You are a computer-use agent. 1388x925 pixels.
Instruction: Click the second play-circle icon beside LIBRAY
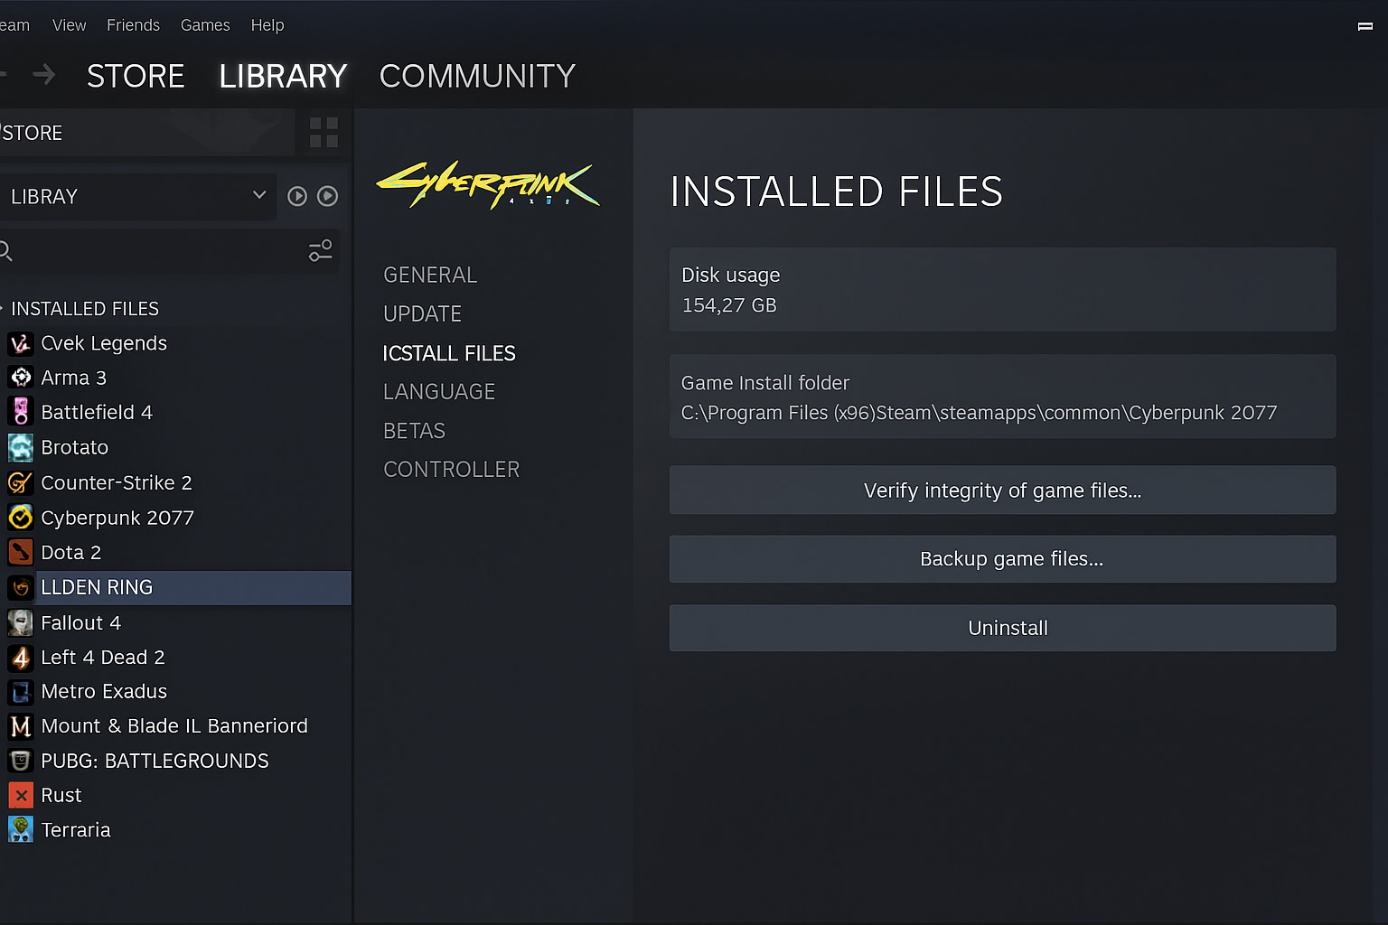328,196
